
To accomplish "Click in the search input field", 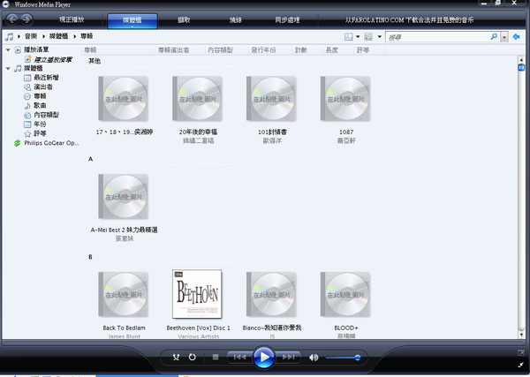I will pyautogui.click(x=437, y=37).
